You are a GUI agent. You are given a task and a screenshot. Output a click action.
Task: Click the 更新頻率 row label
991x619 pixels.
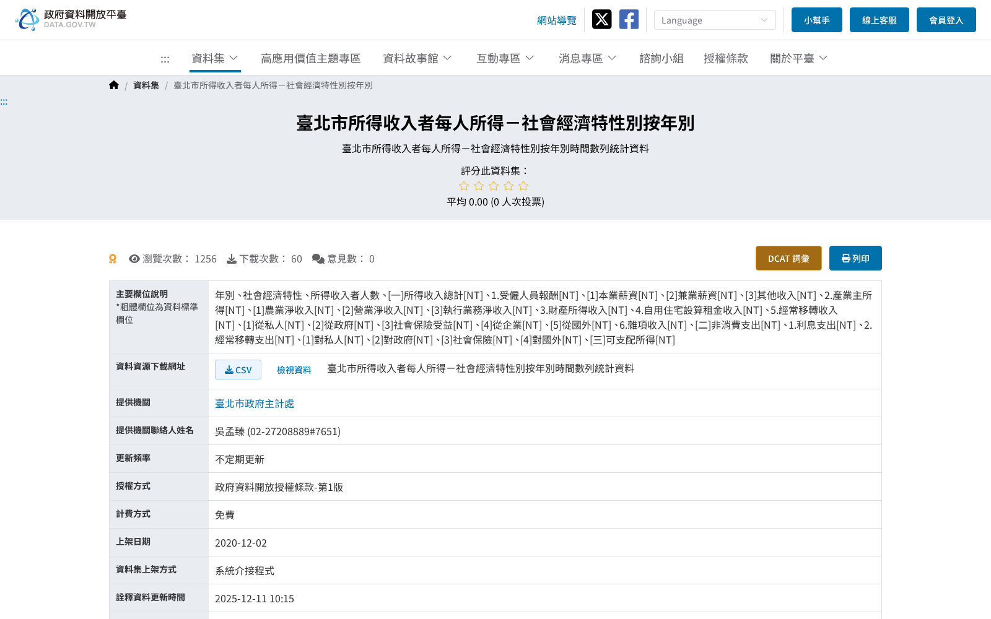tap(133, 458)
